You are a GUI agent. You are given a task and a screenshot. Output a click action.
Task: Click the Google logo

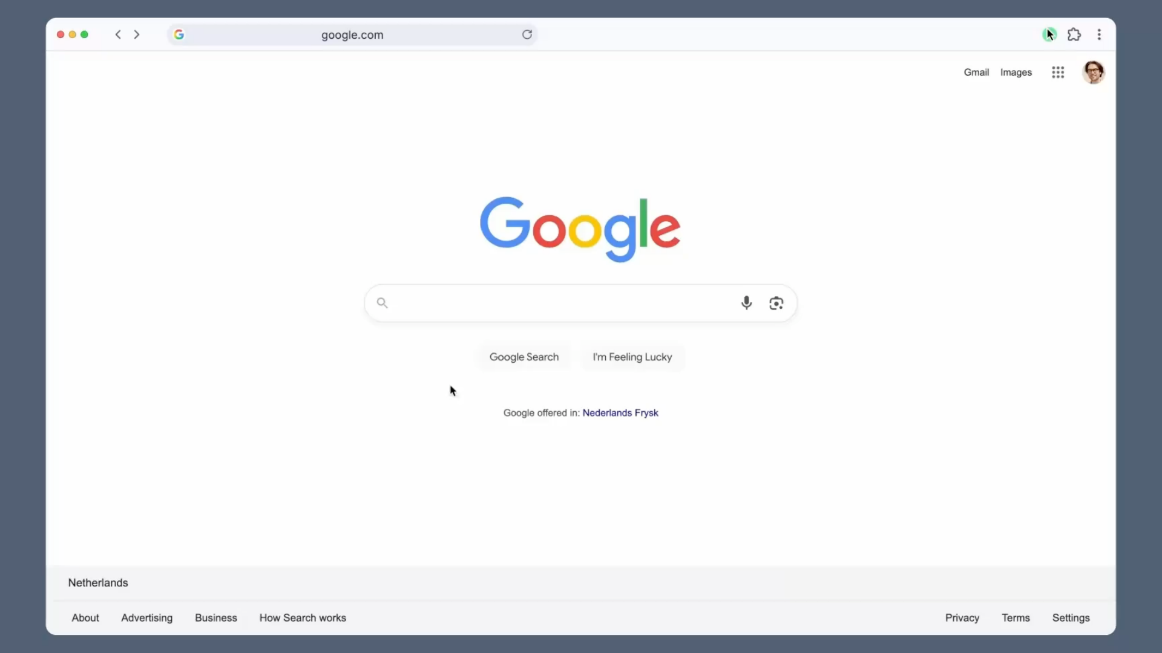pyautogui.click(x=580, y=229)
